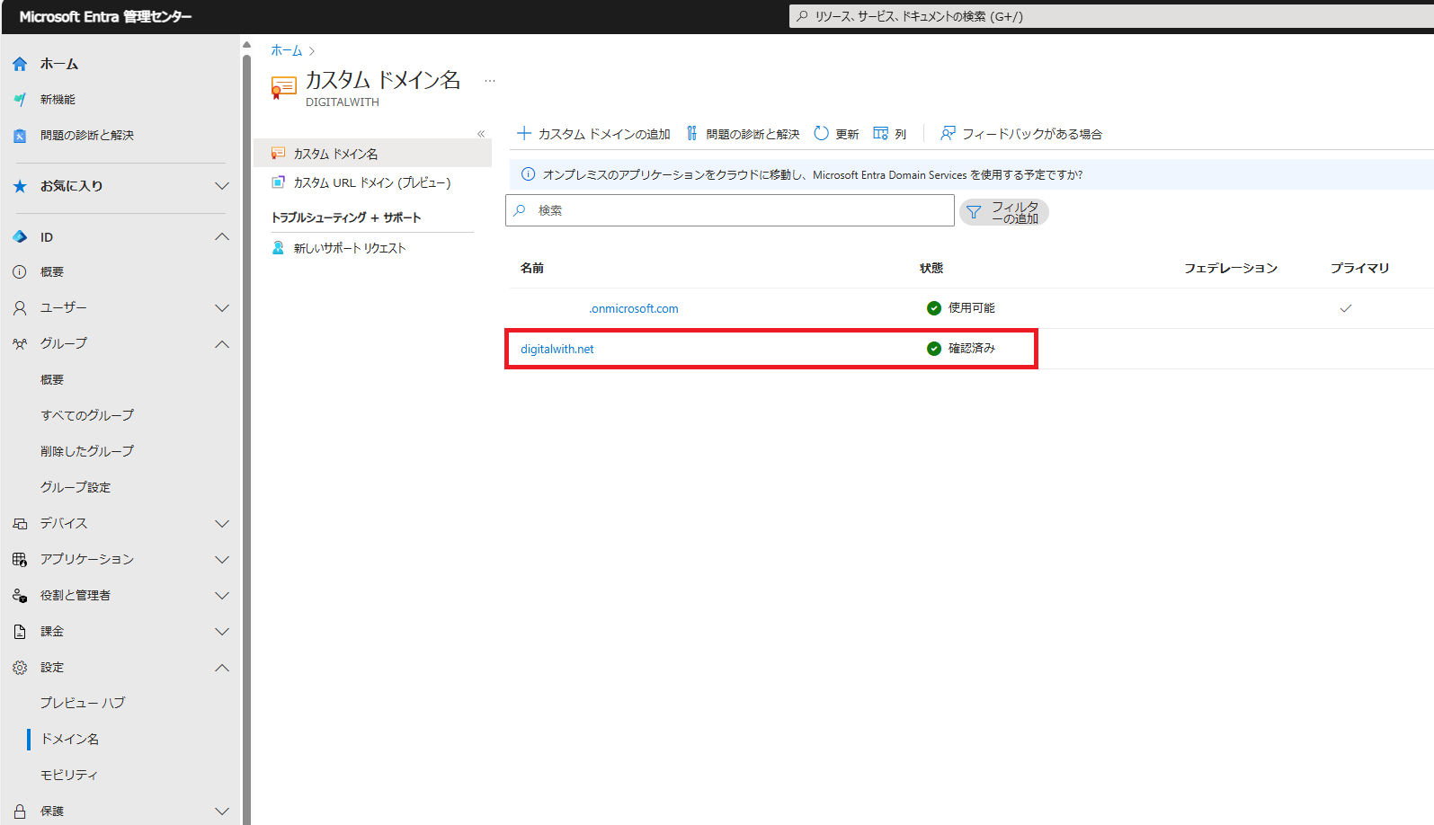
Task: Sort by the 状態 column header
Action: tap(931, 268)
